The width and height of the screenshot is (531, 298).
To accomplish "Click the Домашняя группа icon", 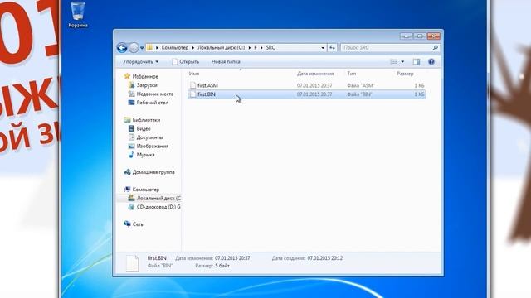I will tap(127, 172).
